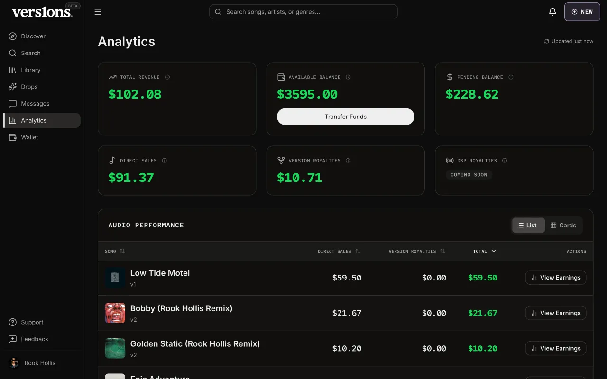Click the Available Balance info icon
The width and height of the screenshot is (607, 379).
[x=348, y=77]
